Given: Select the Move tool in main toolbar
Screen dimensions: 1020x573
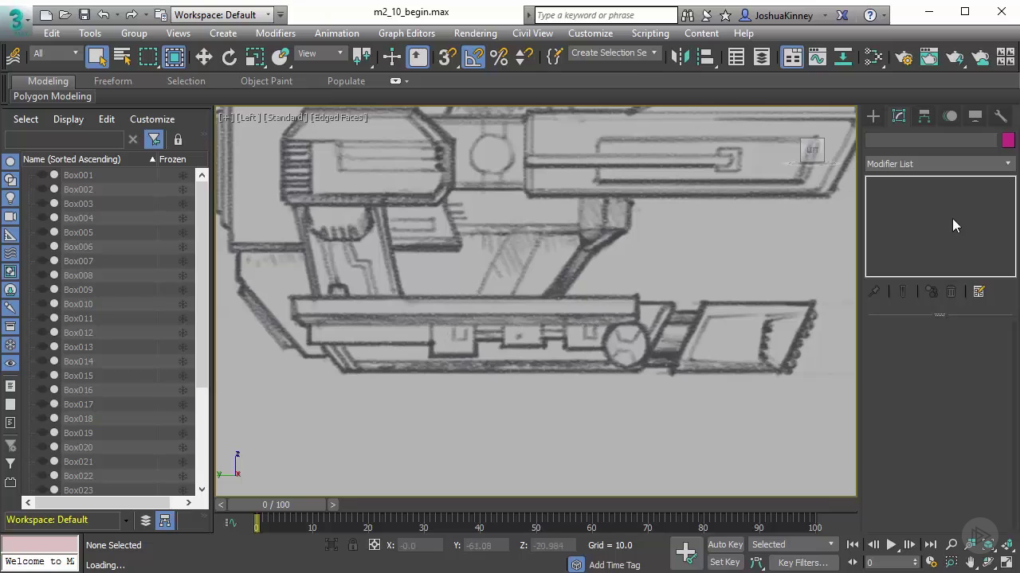Looking at the screenshot, I should click(x=203, y=57).
